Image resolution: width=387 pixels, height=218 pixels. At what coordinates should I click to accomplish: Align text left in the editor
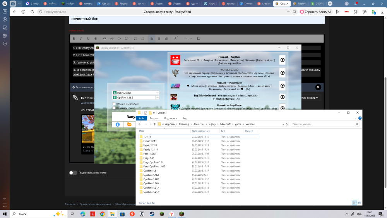[152, 38]
